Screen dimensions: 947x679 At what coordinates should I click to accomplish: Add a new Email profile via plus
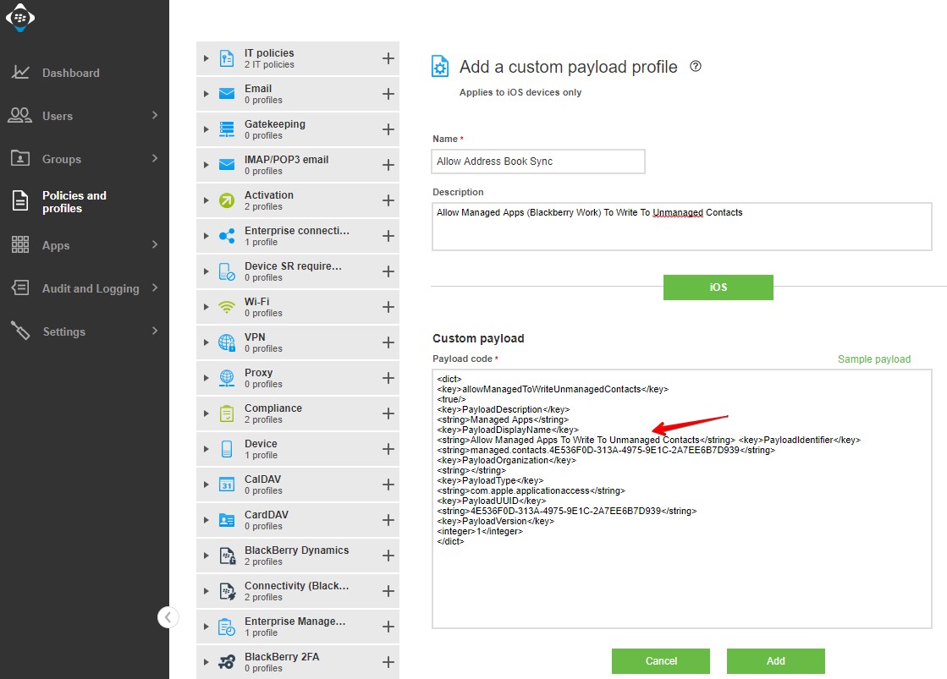(388, 94)
